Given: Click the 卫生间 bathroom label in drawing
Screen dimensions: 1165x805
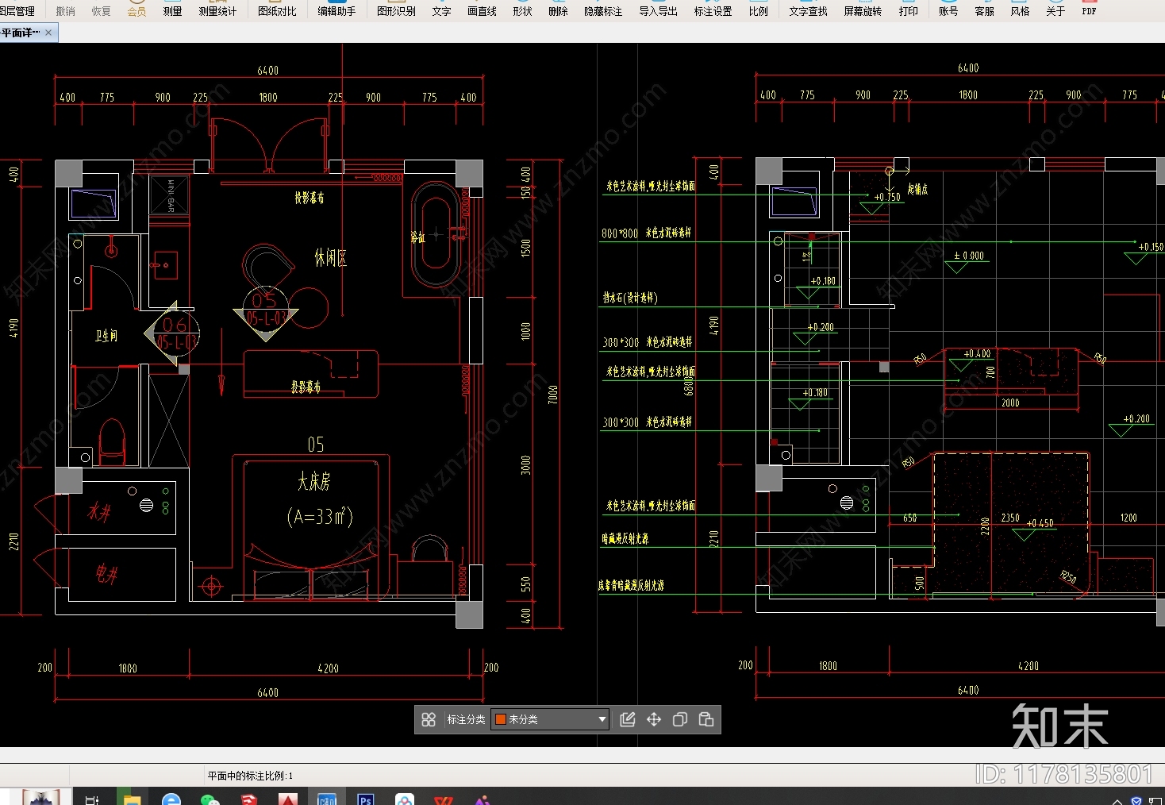Looking at the screenshot, I should click(x=106, y=336).
